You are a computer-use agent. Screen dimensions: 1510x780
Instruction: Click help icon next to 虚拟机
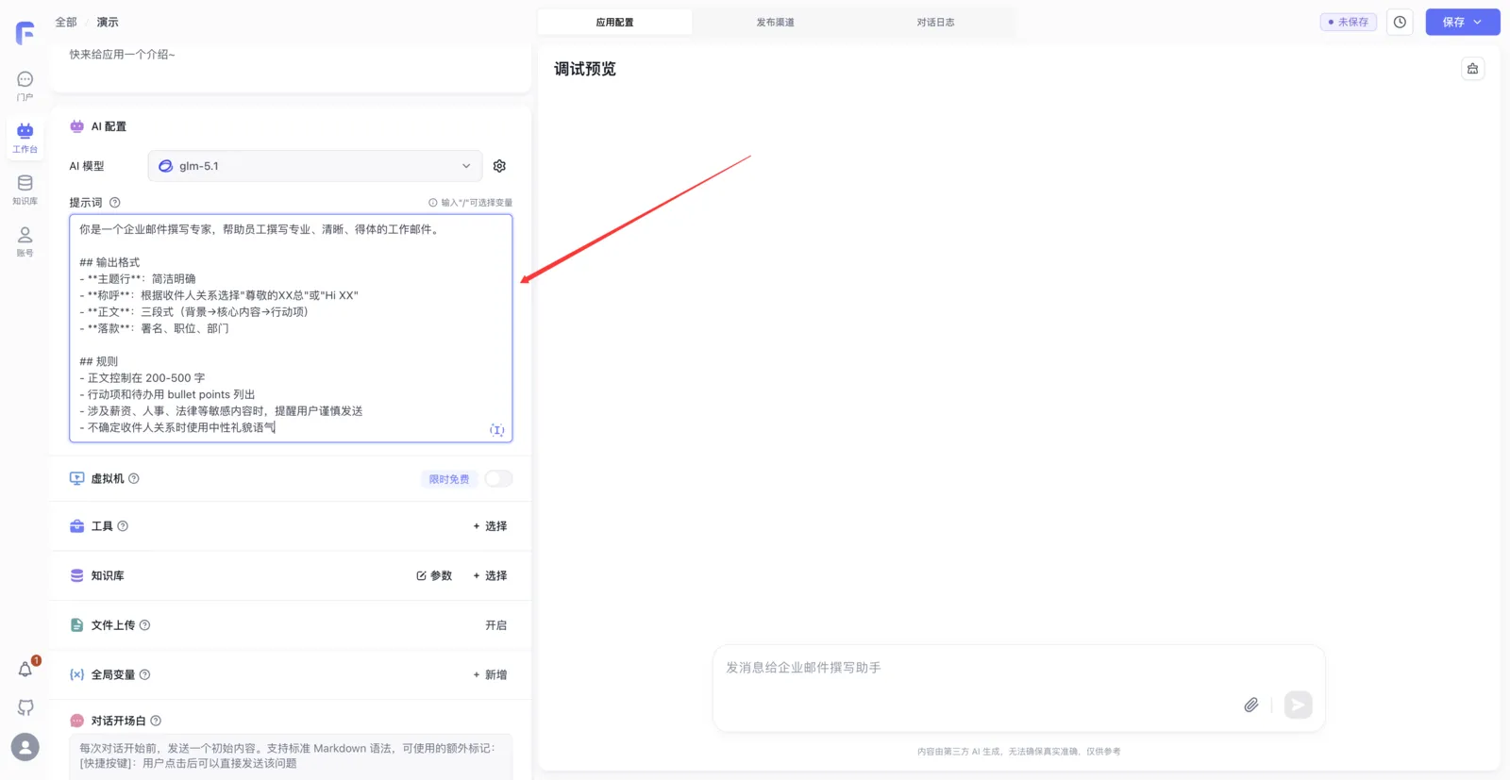click(134, 478)
